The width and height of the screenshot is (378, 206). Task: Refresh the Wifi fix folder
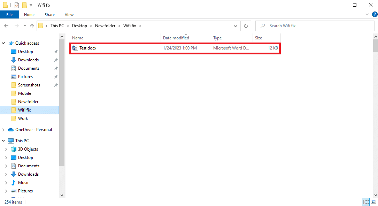[246, 26]
